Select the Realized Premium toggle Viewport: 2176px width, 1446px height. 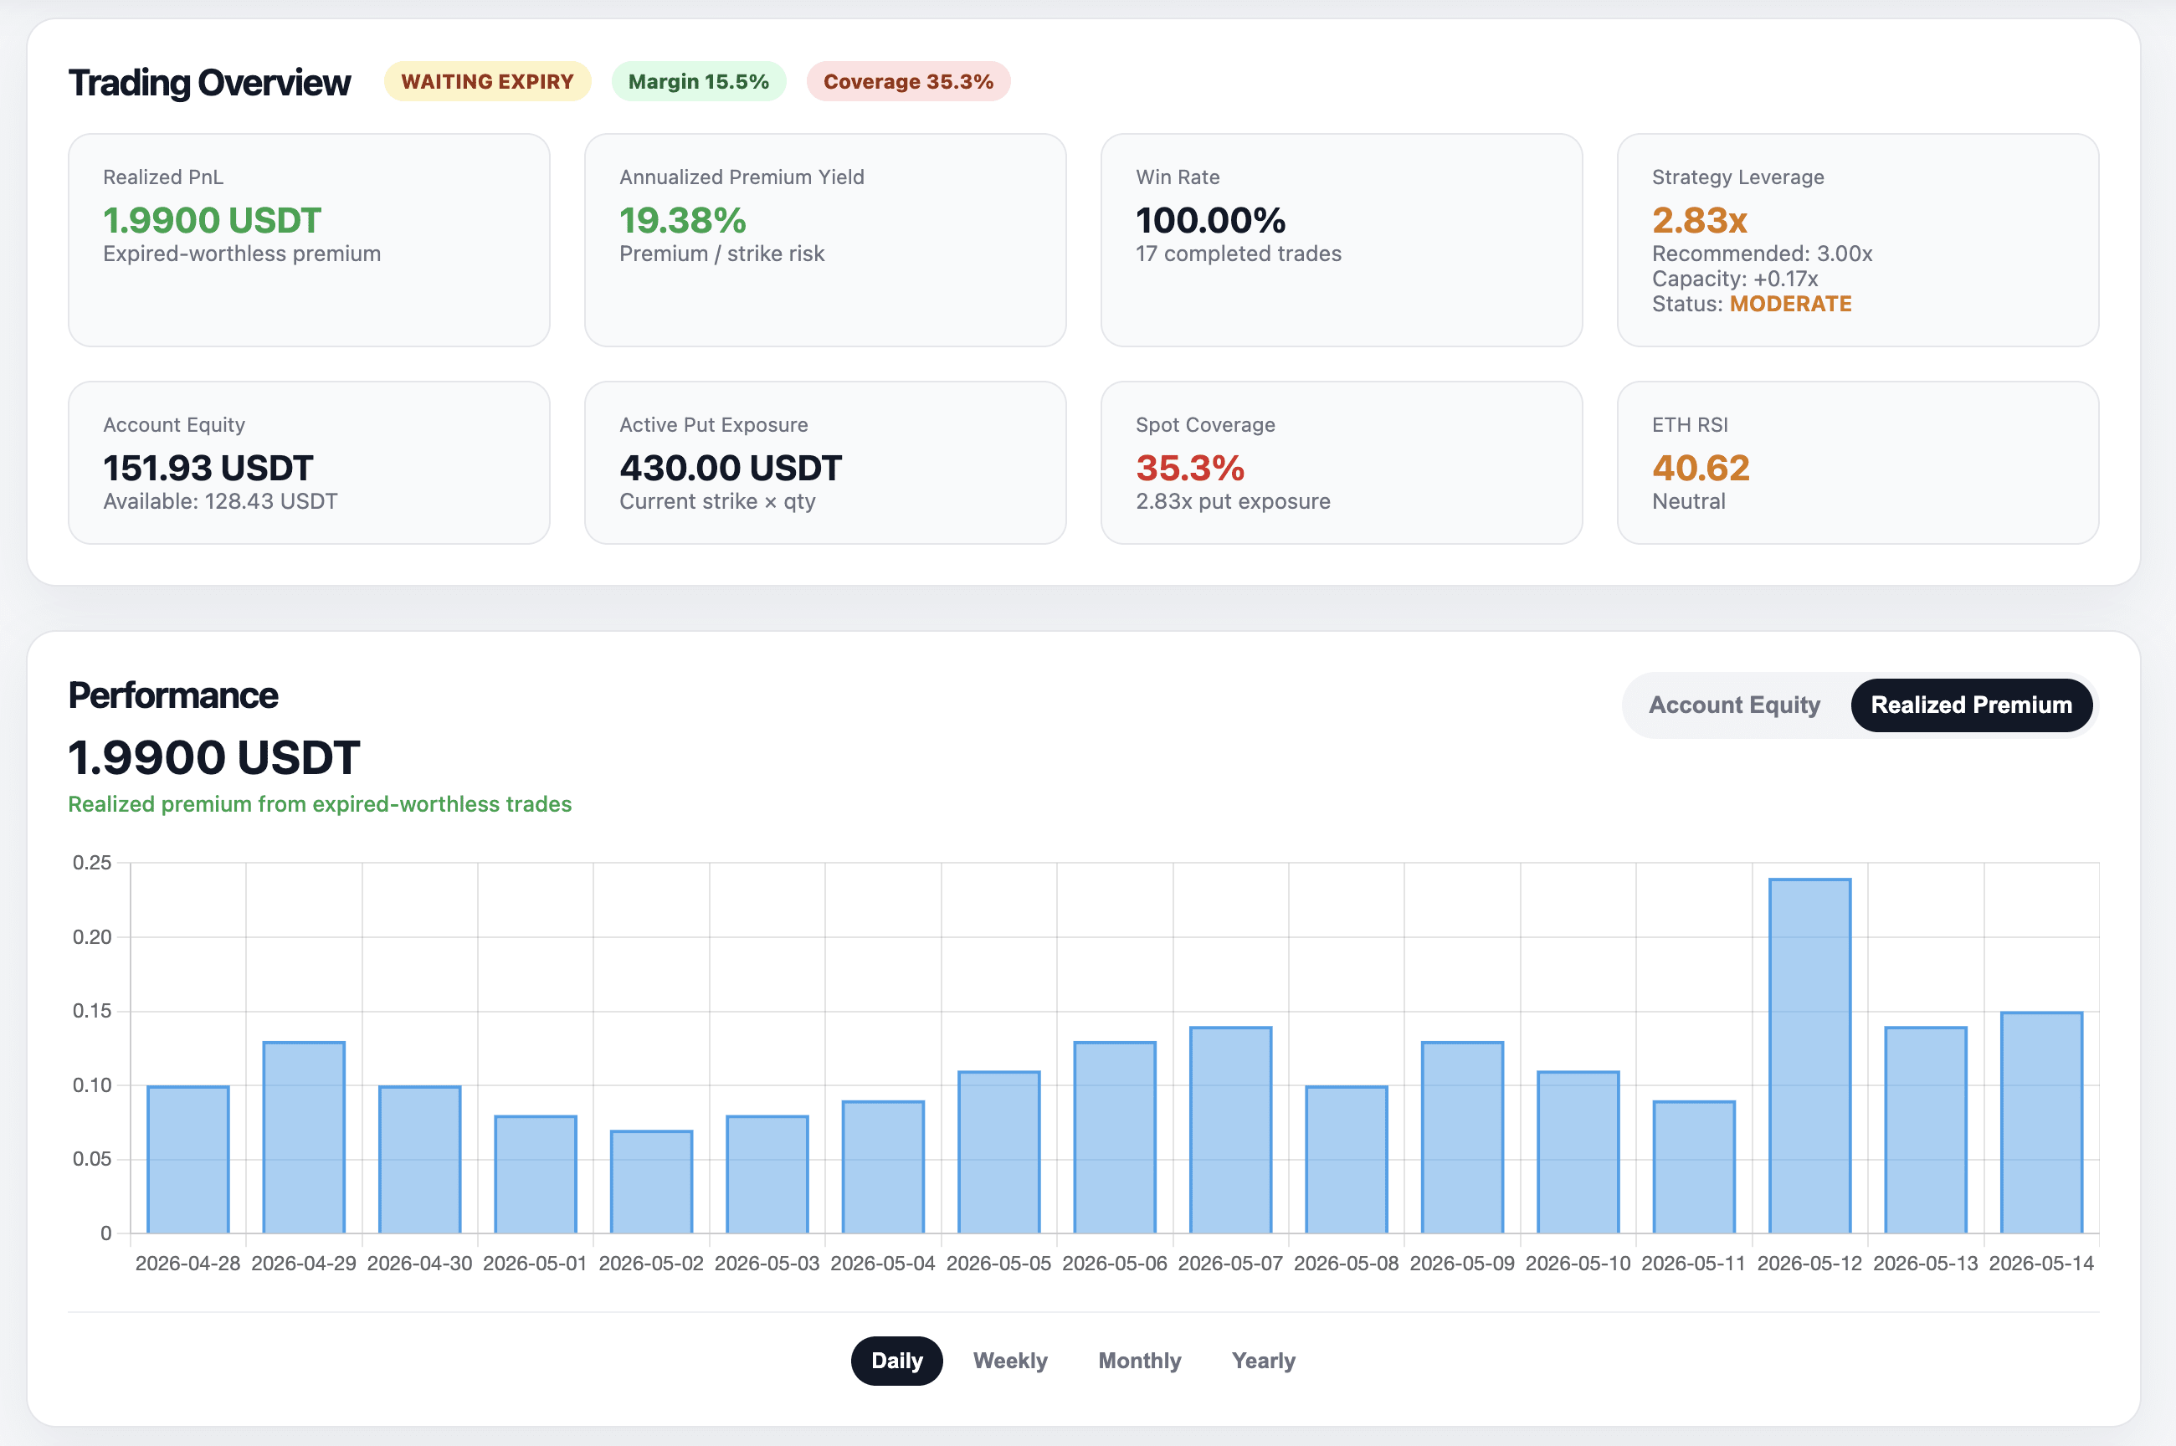coord(1971,705)
